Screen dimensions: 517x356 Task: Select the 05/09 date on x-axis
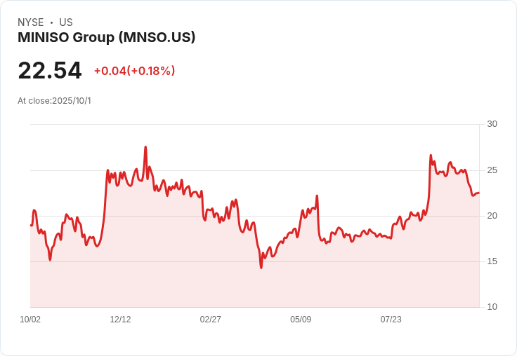[x=301, y=319]
